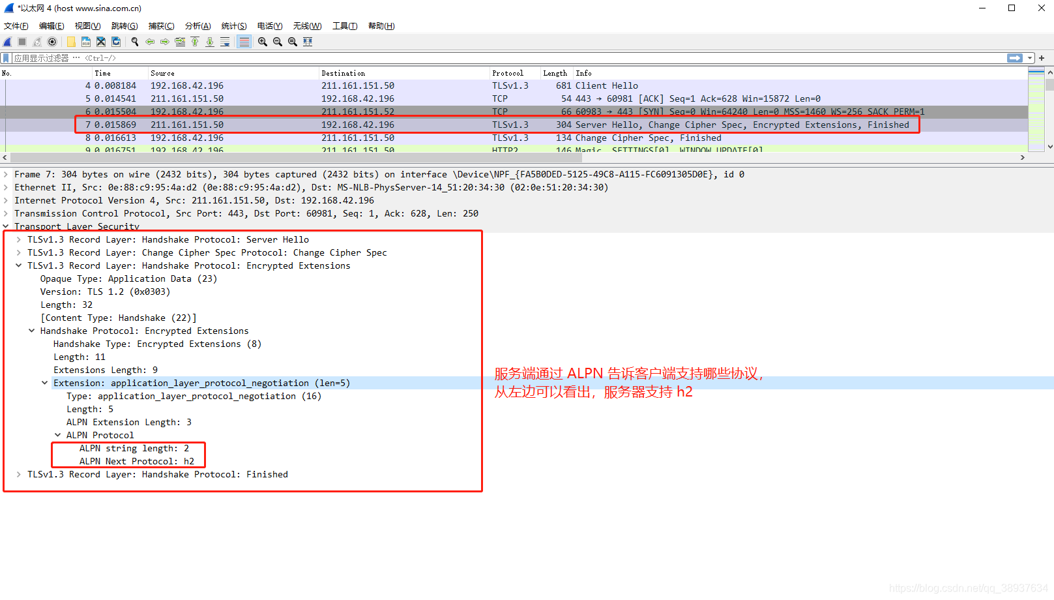1054x600 pixels.
Task: Expand Internet Protocol Version 4 node
Action: coord(6,200)
